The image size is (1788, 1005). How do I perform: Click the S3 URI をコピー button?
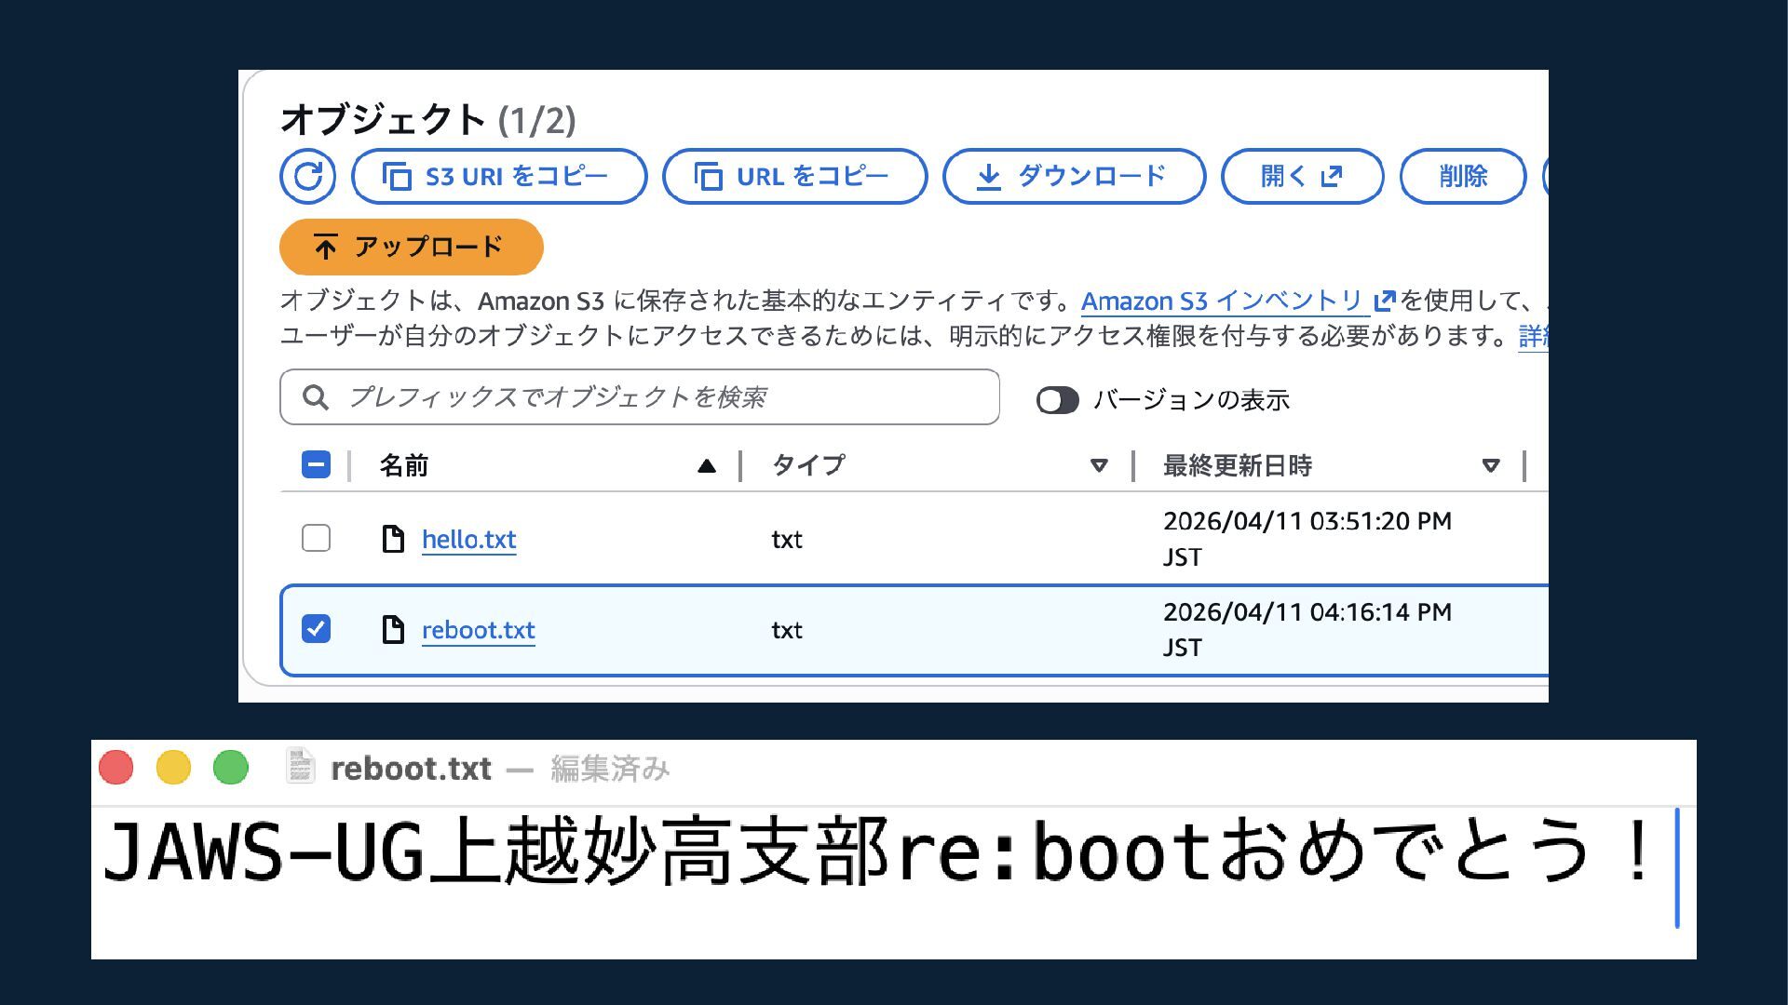[x=499, y=176]
